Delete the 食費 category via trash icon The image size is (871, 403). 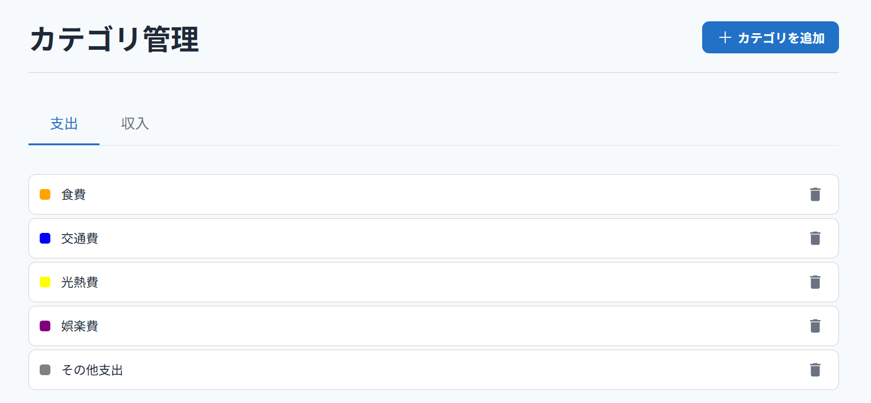(x=815, y=194)
